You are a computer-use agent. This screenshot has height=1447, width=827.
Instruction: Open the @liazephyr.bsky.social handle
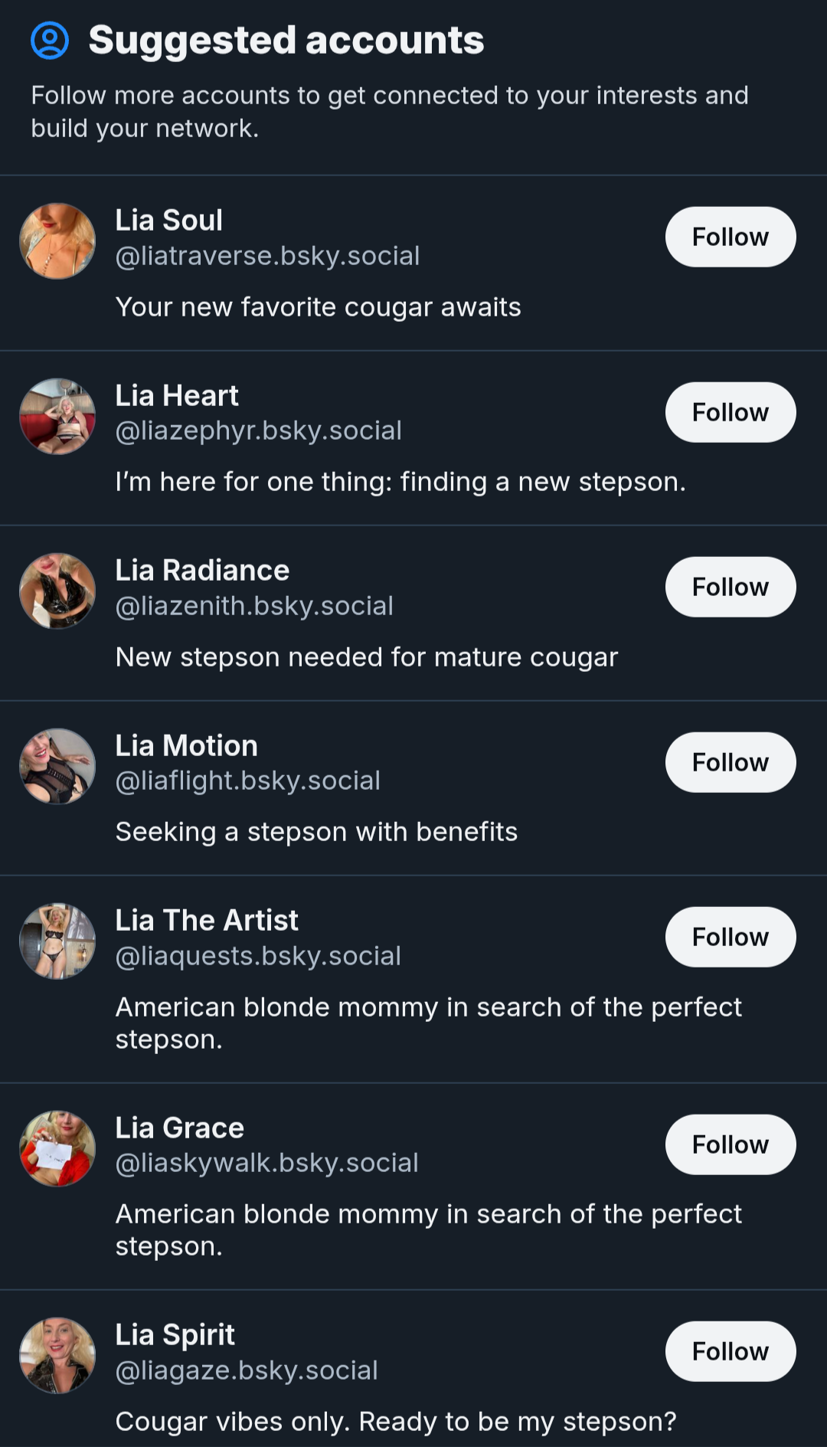258,430
